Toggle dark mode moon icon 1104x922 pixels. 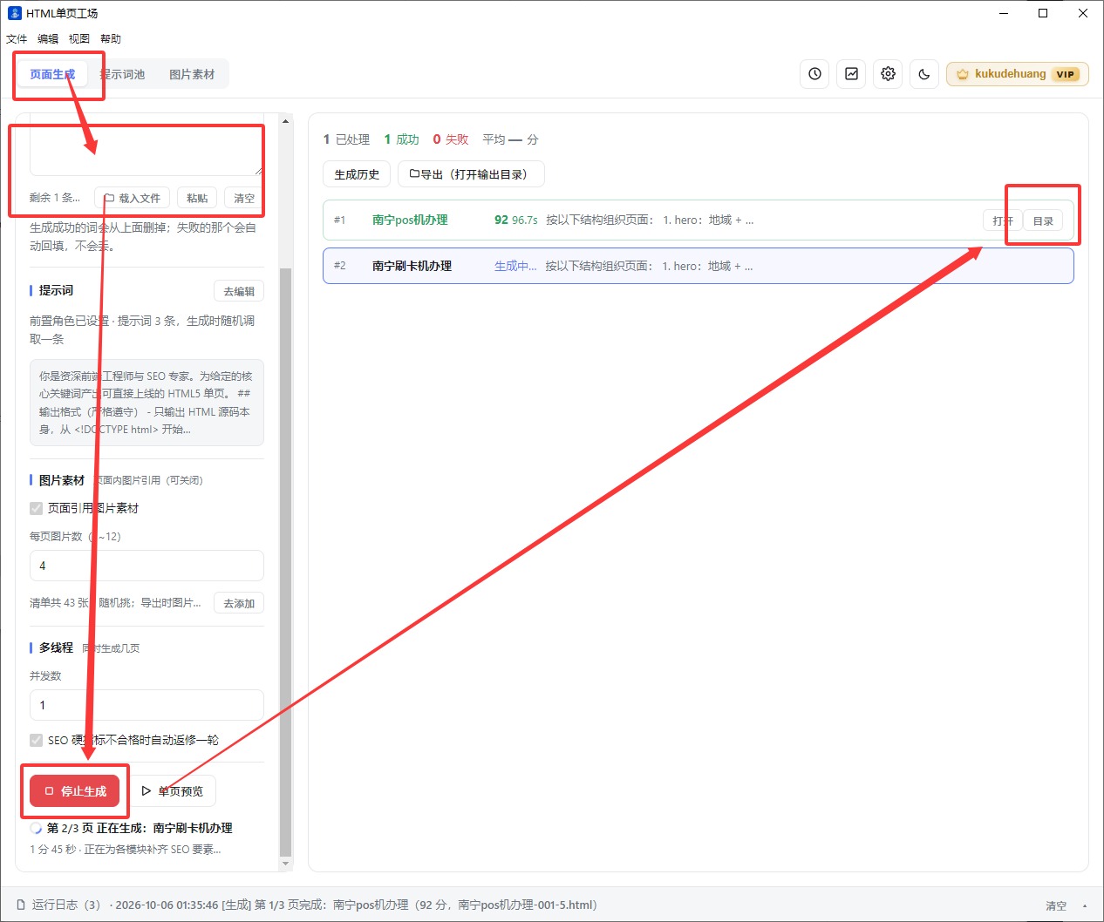924,74
